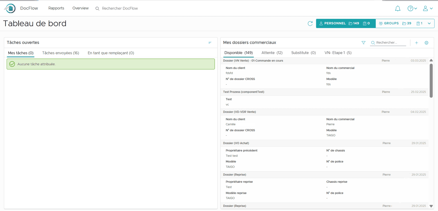Click the refresh dashboard icon
The image size is (438, 211).
pos(310,23)
